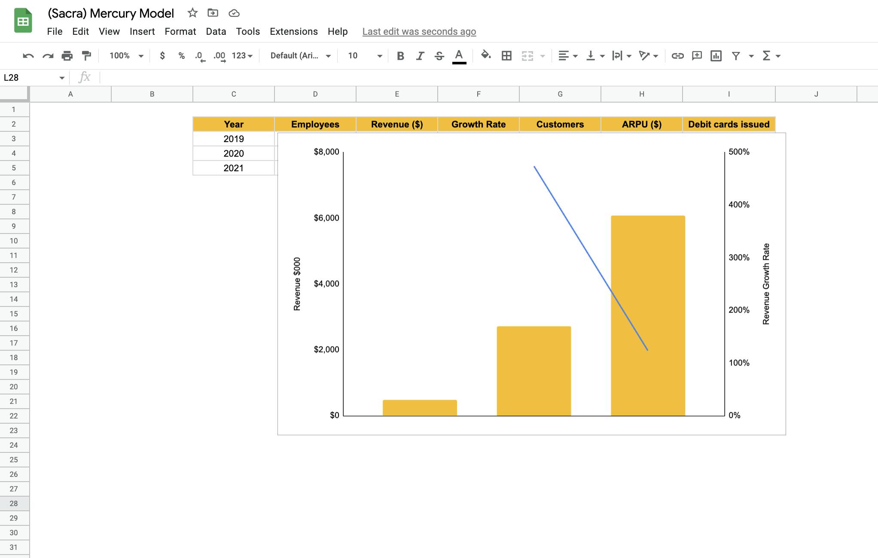
Task: Format as percent icon
Action: (182, 56)
